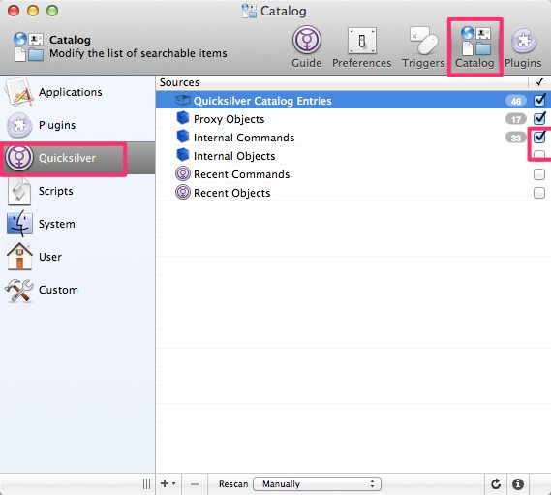This screenshot has width=551, height=495.
Task: Click the Proxy Objects blue cube icon
Action: (183, 118)
